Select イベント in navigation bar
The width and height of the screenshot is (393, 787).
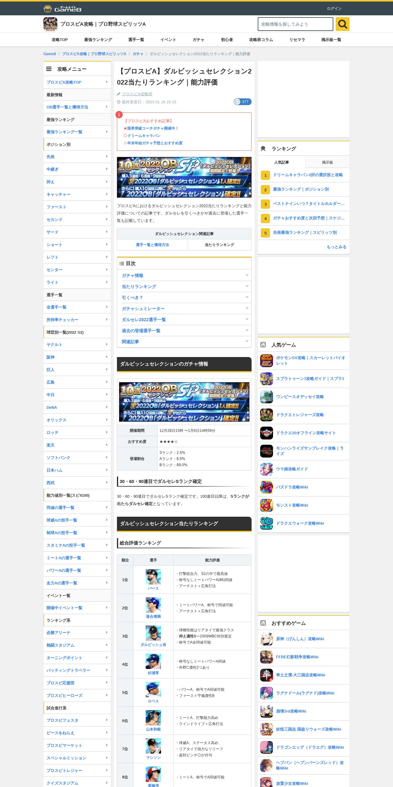[168, 40]
